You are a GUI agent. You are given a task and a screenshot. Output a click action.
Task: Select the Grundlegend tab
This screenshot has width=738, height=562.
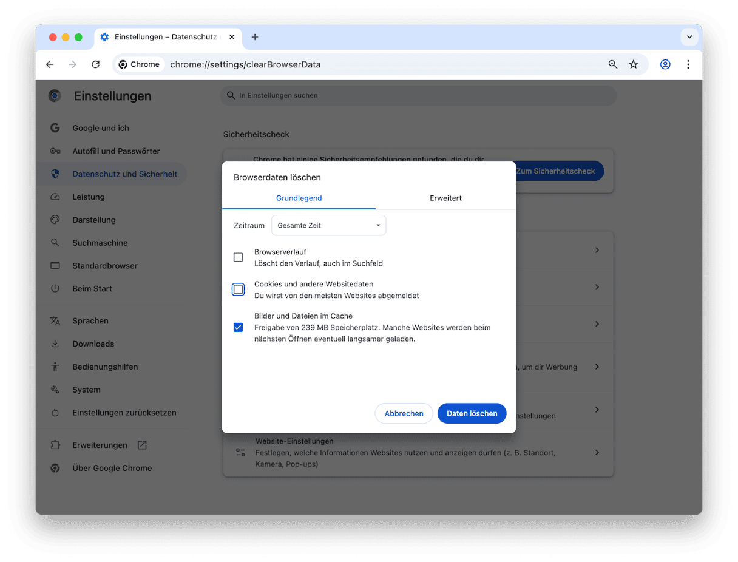point(299,198)
